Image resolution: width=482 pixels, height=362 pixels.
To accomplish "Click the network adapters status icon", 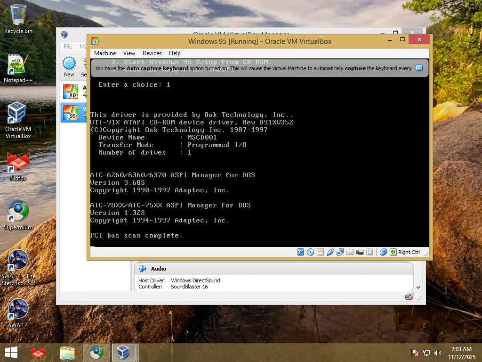I will coord(340,252).
